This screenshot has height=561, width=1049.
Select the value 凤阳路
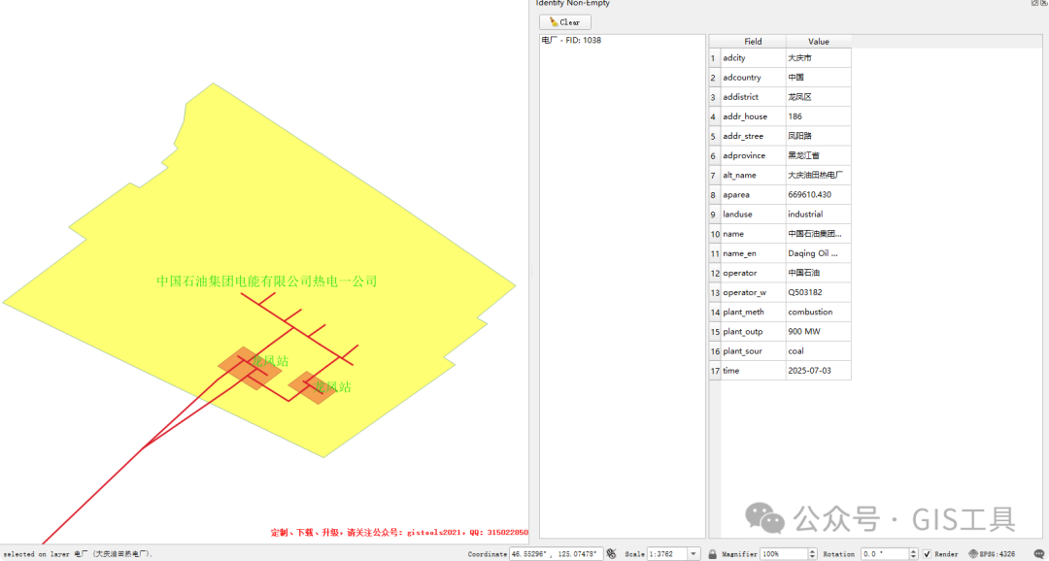(818, 136)
